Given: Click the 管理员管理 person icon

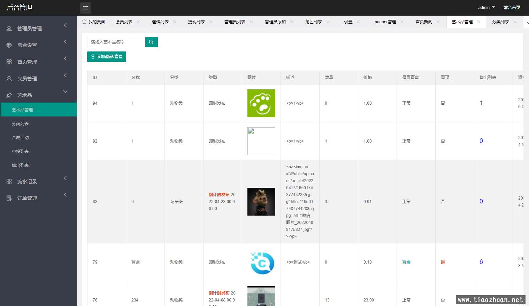Looking at the screenshot, I should 9,29.
